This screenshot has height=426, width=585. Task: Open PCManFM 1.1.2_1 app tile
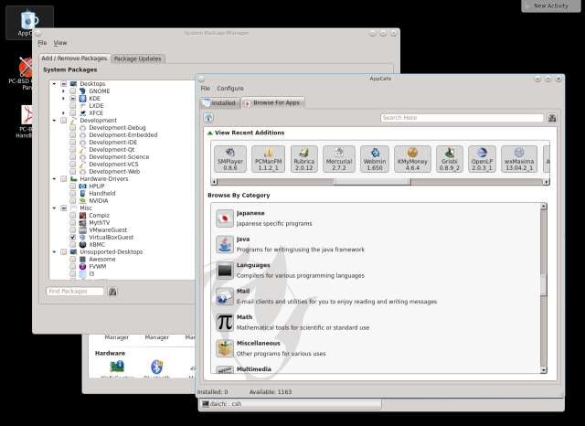(268, 159)
